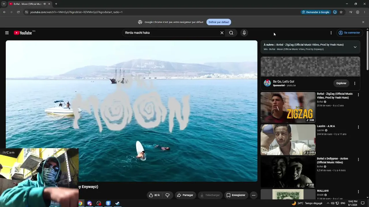Open the Chrome profile icon

click(358, 12)
